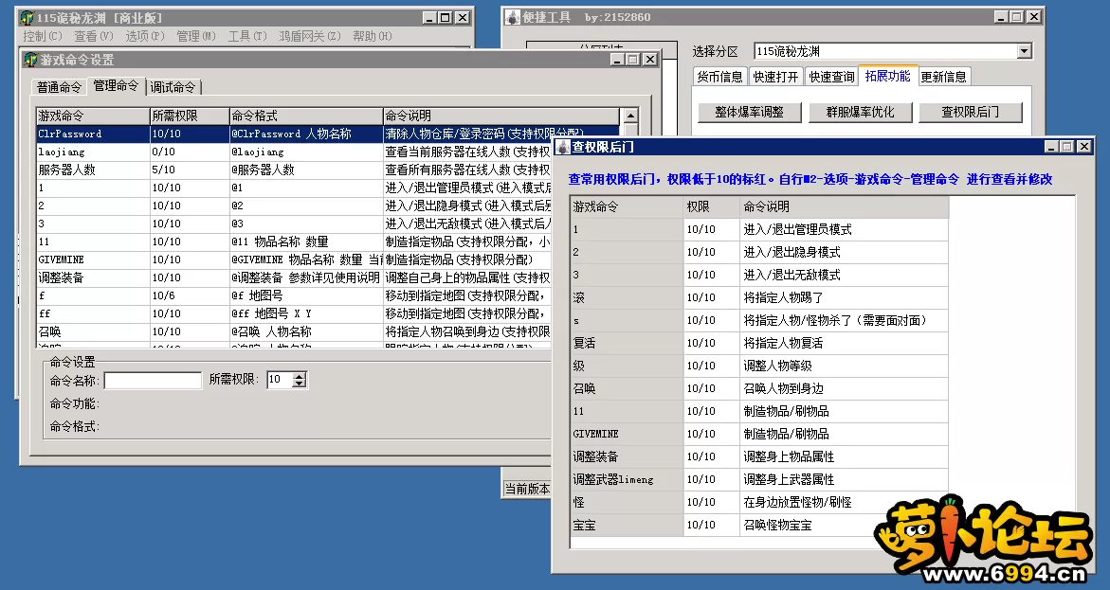This screenshot has width=1110, height=590.
Task: Open the 工具(T) menu
Action: click(x=247, y=36)
